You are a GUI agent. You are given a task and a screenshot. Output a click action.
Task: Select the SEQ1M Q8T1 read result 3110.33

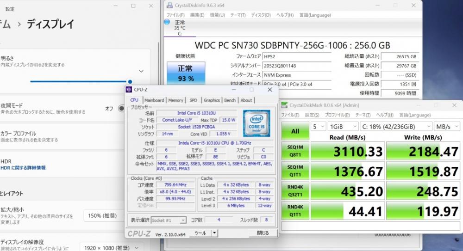(348, 151)
